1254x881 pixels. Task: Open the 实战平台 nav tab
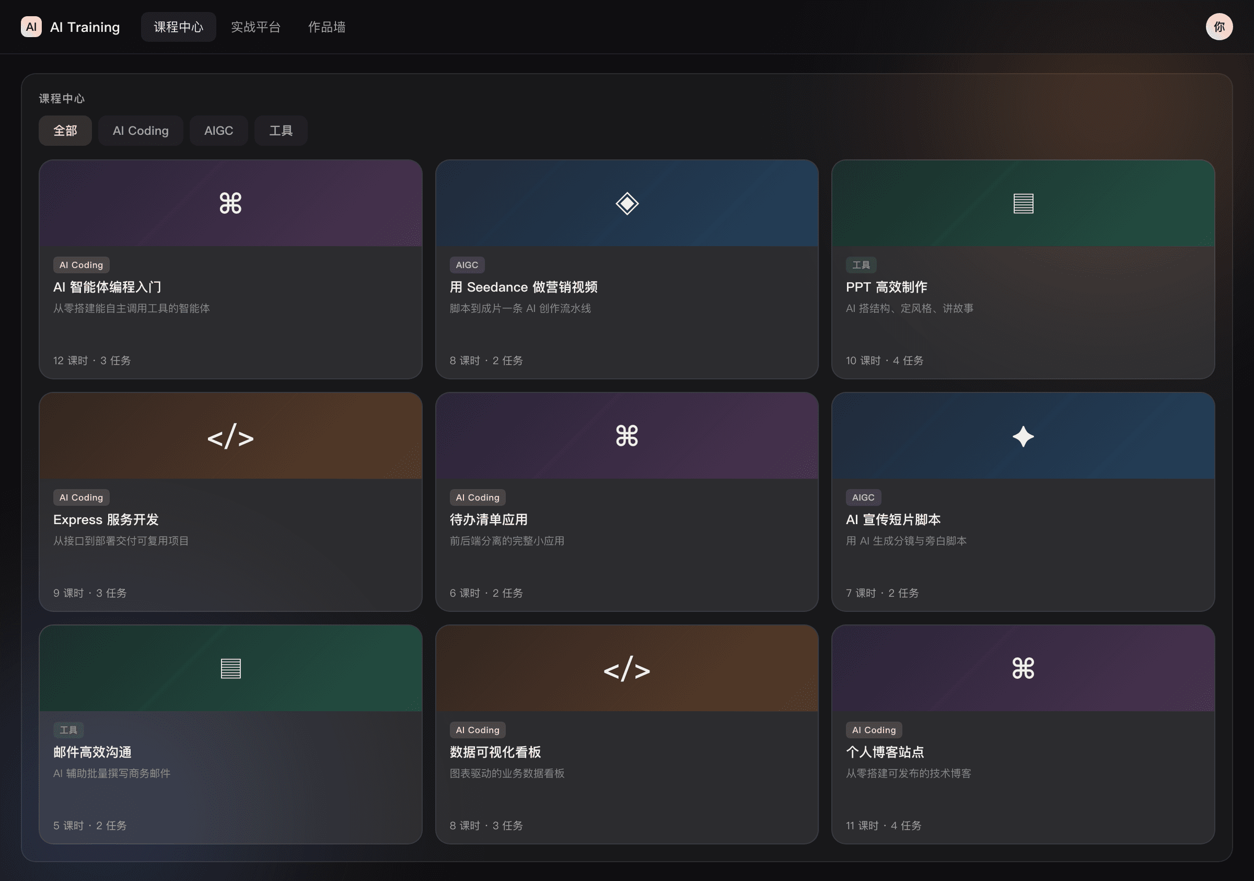coord(256,27)
